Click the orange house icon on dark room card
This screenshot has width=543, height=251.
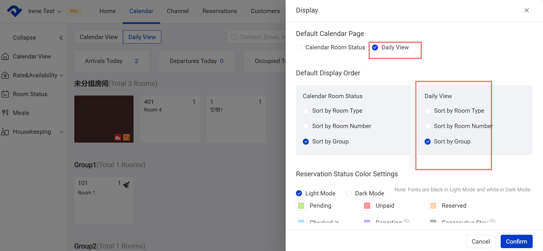coord(126,137)
